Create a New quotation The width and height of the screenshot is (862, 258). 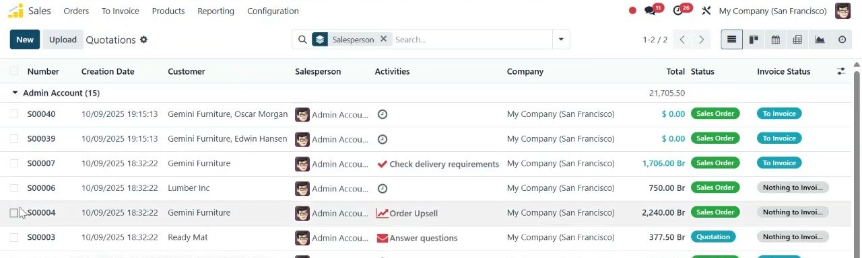tap(25, 40)
